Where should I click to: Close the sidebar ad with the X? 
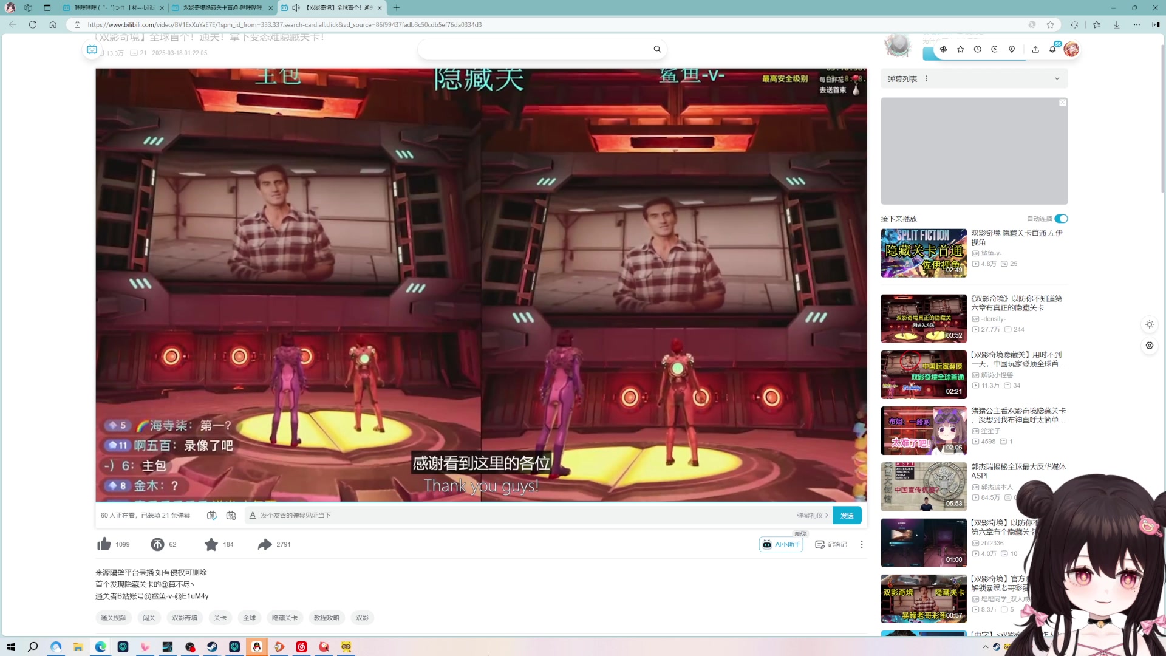[1062, 103]
